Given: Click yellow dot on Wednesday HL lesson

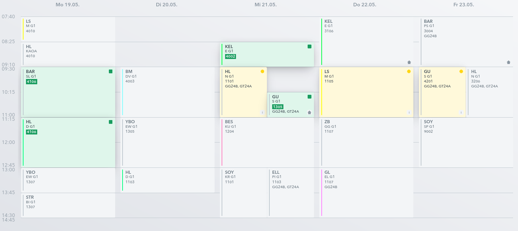Looking at the screenshot, I should [262, 71].
